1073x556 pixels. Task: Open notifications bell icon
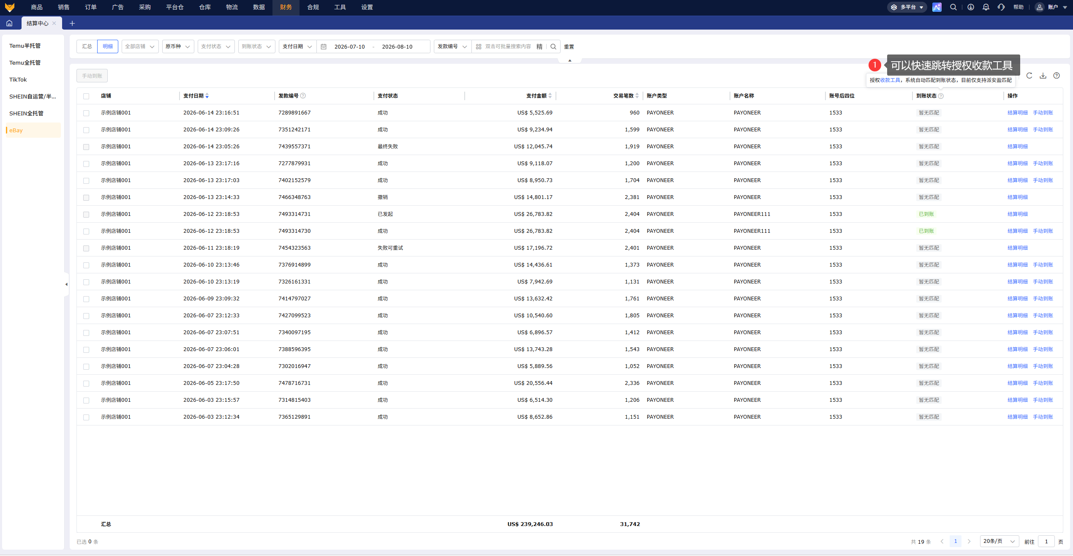point(986,7)
